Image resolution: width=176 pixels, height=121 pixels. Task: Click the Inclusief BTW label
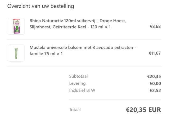coord(82,90)
